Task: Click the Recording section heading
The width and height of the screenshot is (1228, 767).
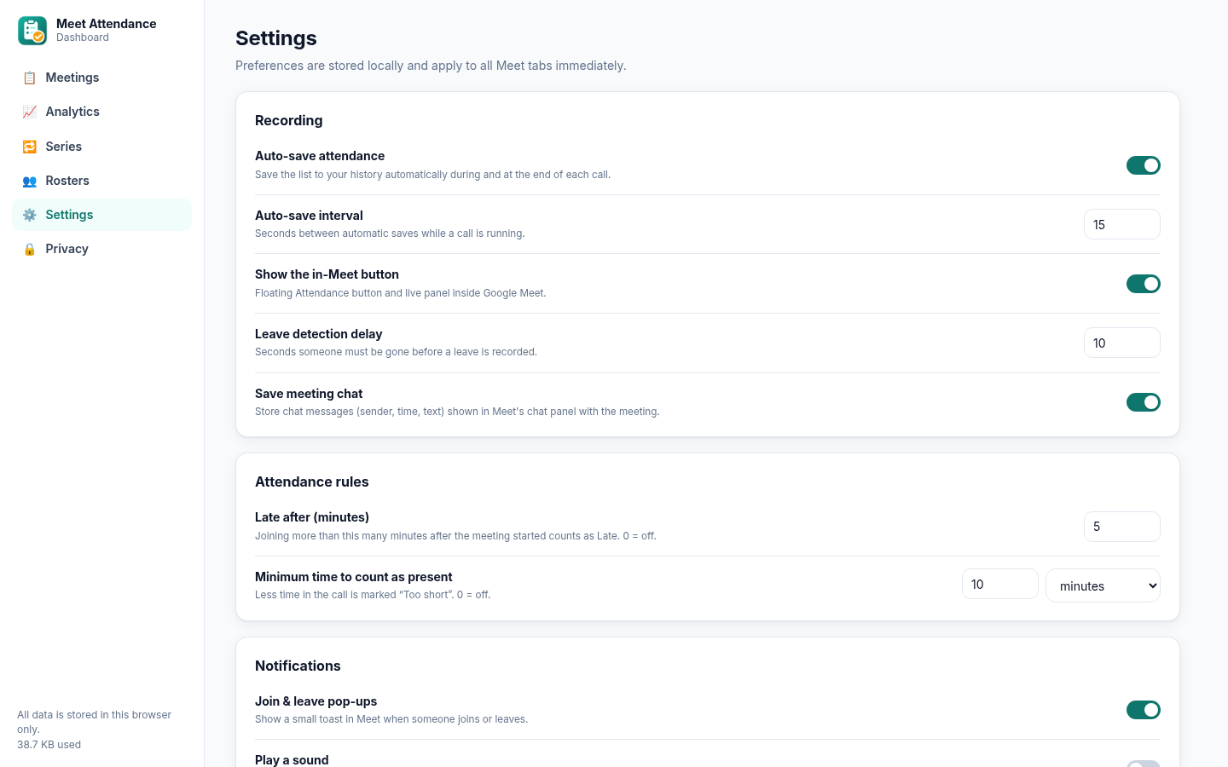Action: tap(289, 120)
